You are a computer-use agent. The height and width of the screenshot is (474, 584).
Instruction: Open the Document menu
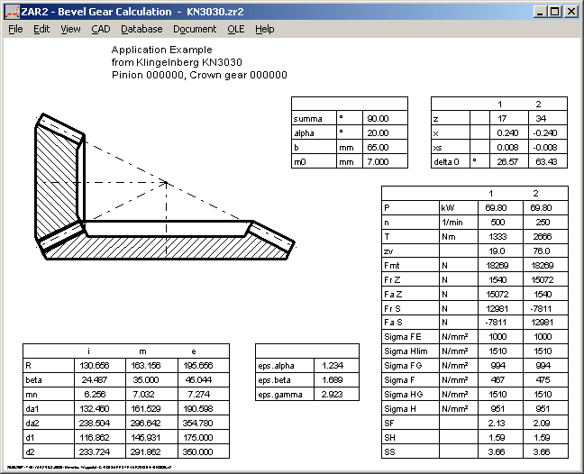pyautogui.click(x=195, y=29)
